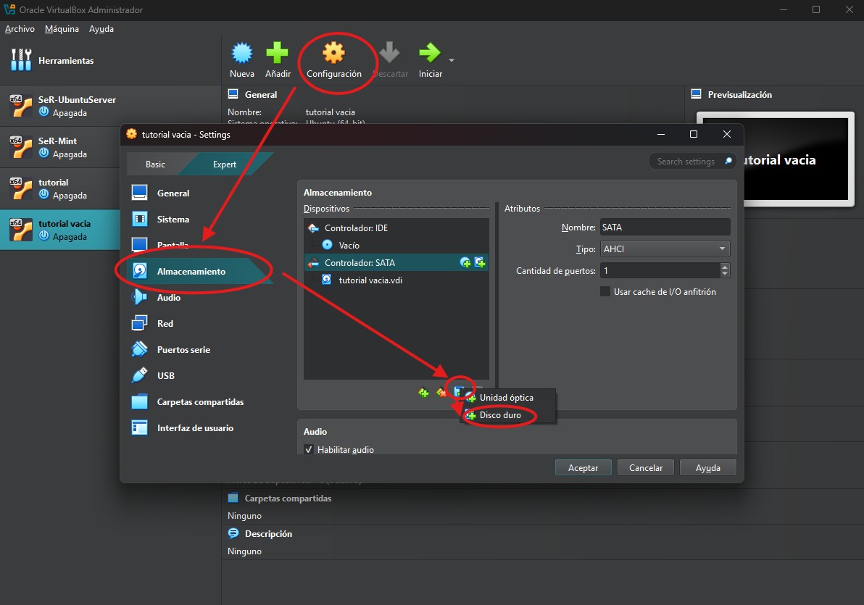
Task: Click Carpetas compartidas header in details pane
Action: (288, 498)
